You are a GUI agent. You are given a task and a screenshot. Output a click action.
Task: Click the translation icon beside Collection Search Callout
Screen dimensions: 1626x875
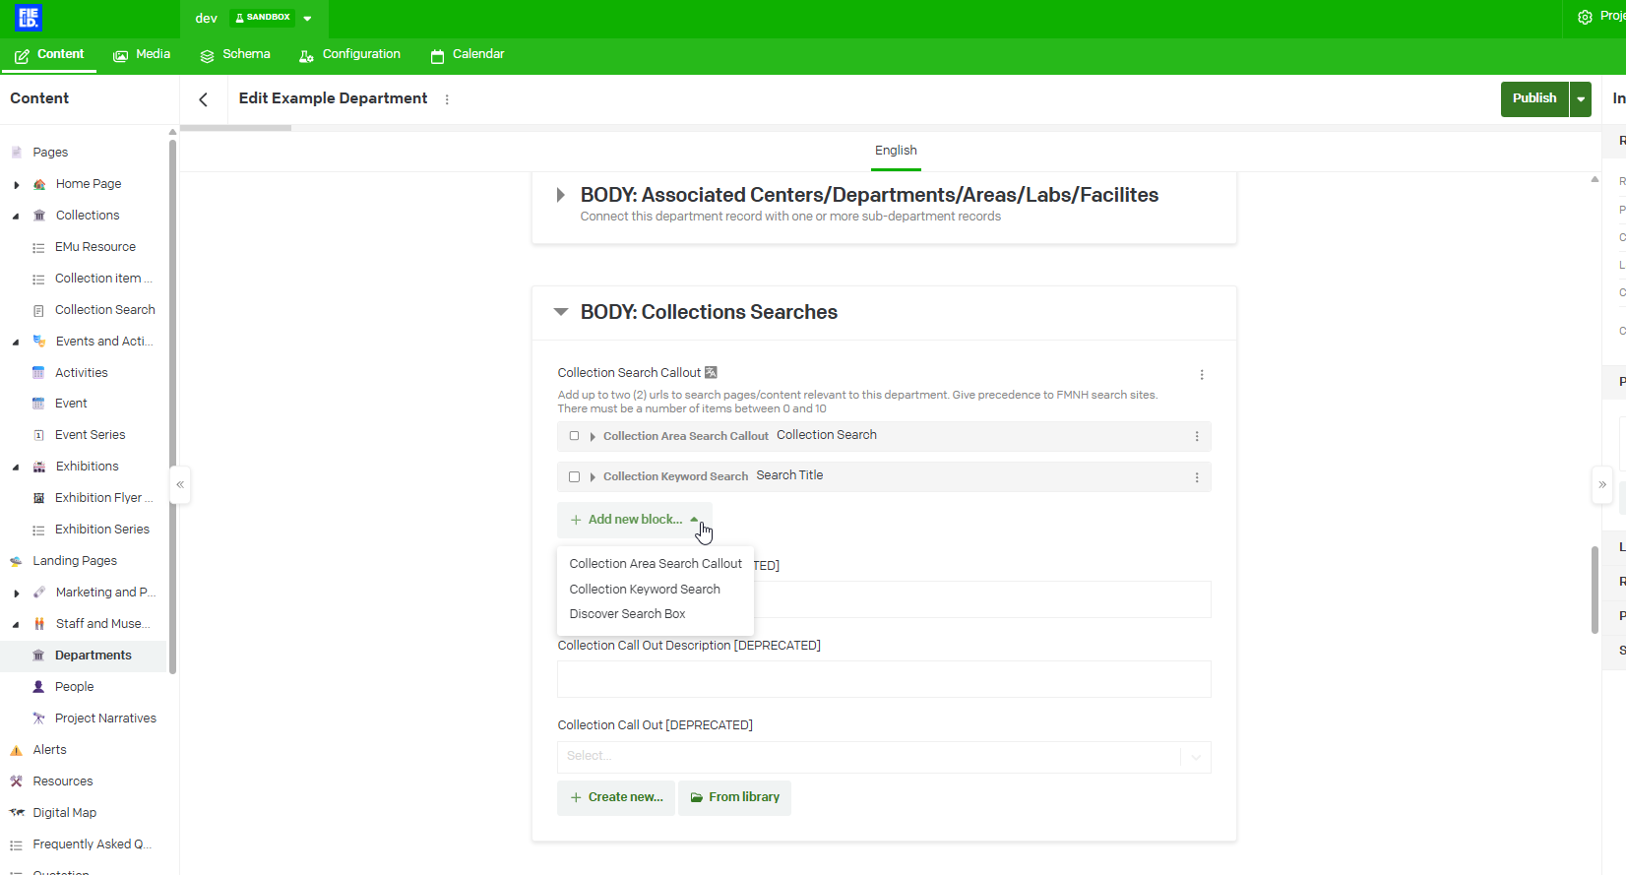click(712, 373)
